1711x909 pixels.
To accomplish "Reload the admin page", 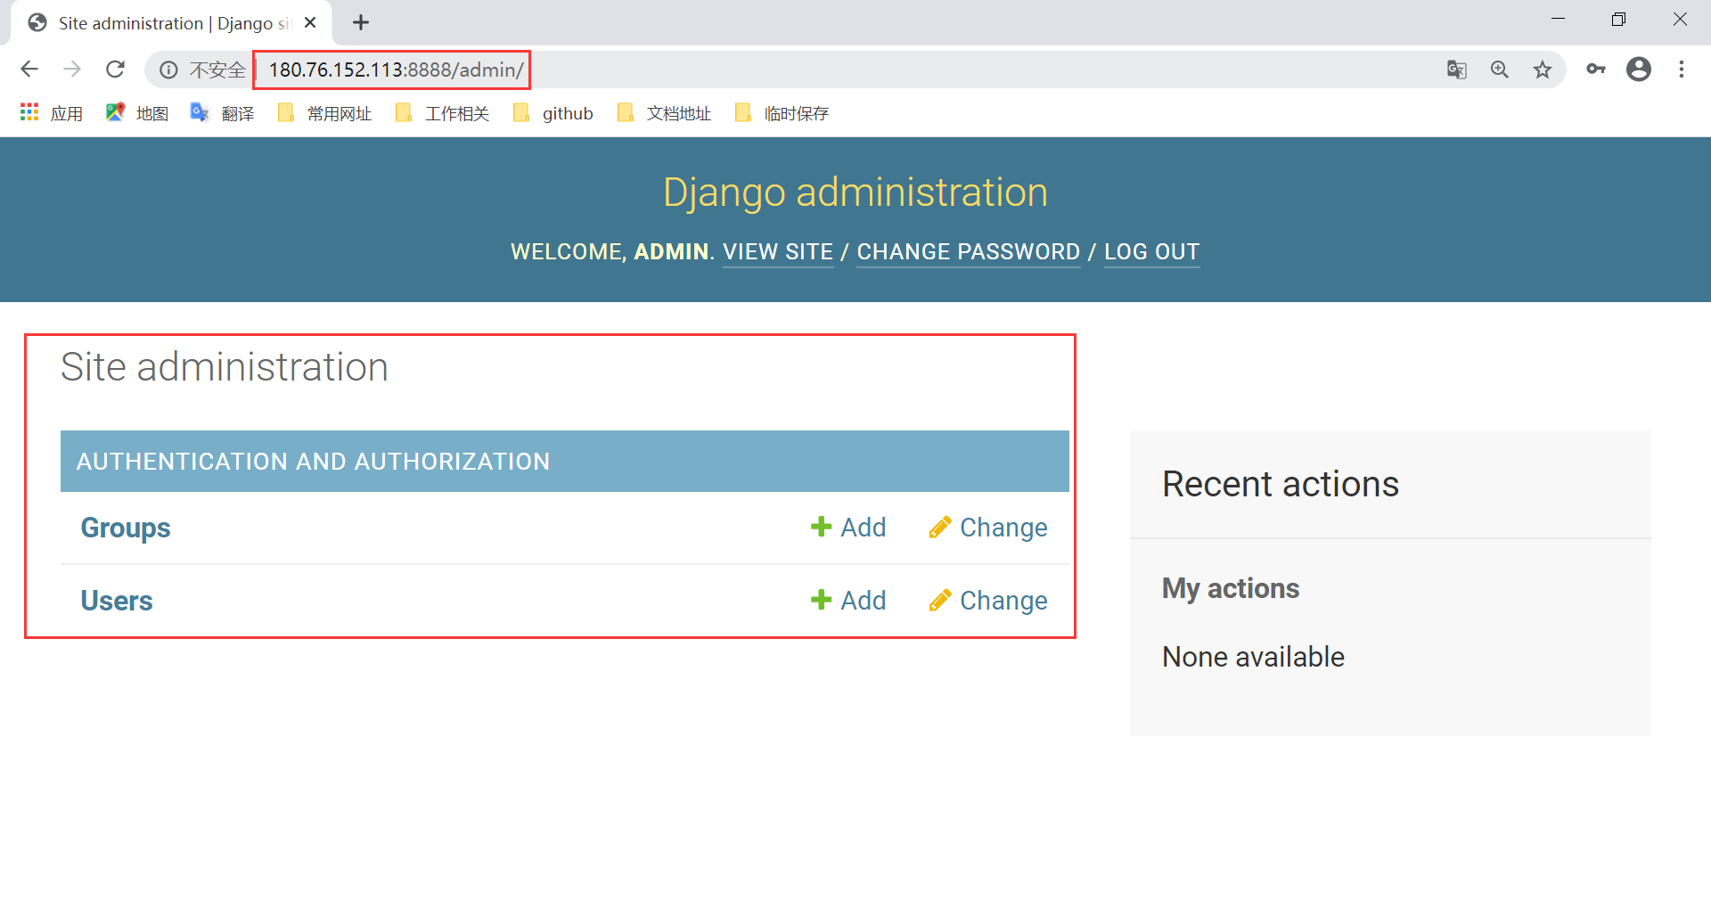I will pyautogui.click(x=115, y=70).
